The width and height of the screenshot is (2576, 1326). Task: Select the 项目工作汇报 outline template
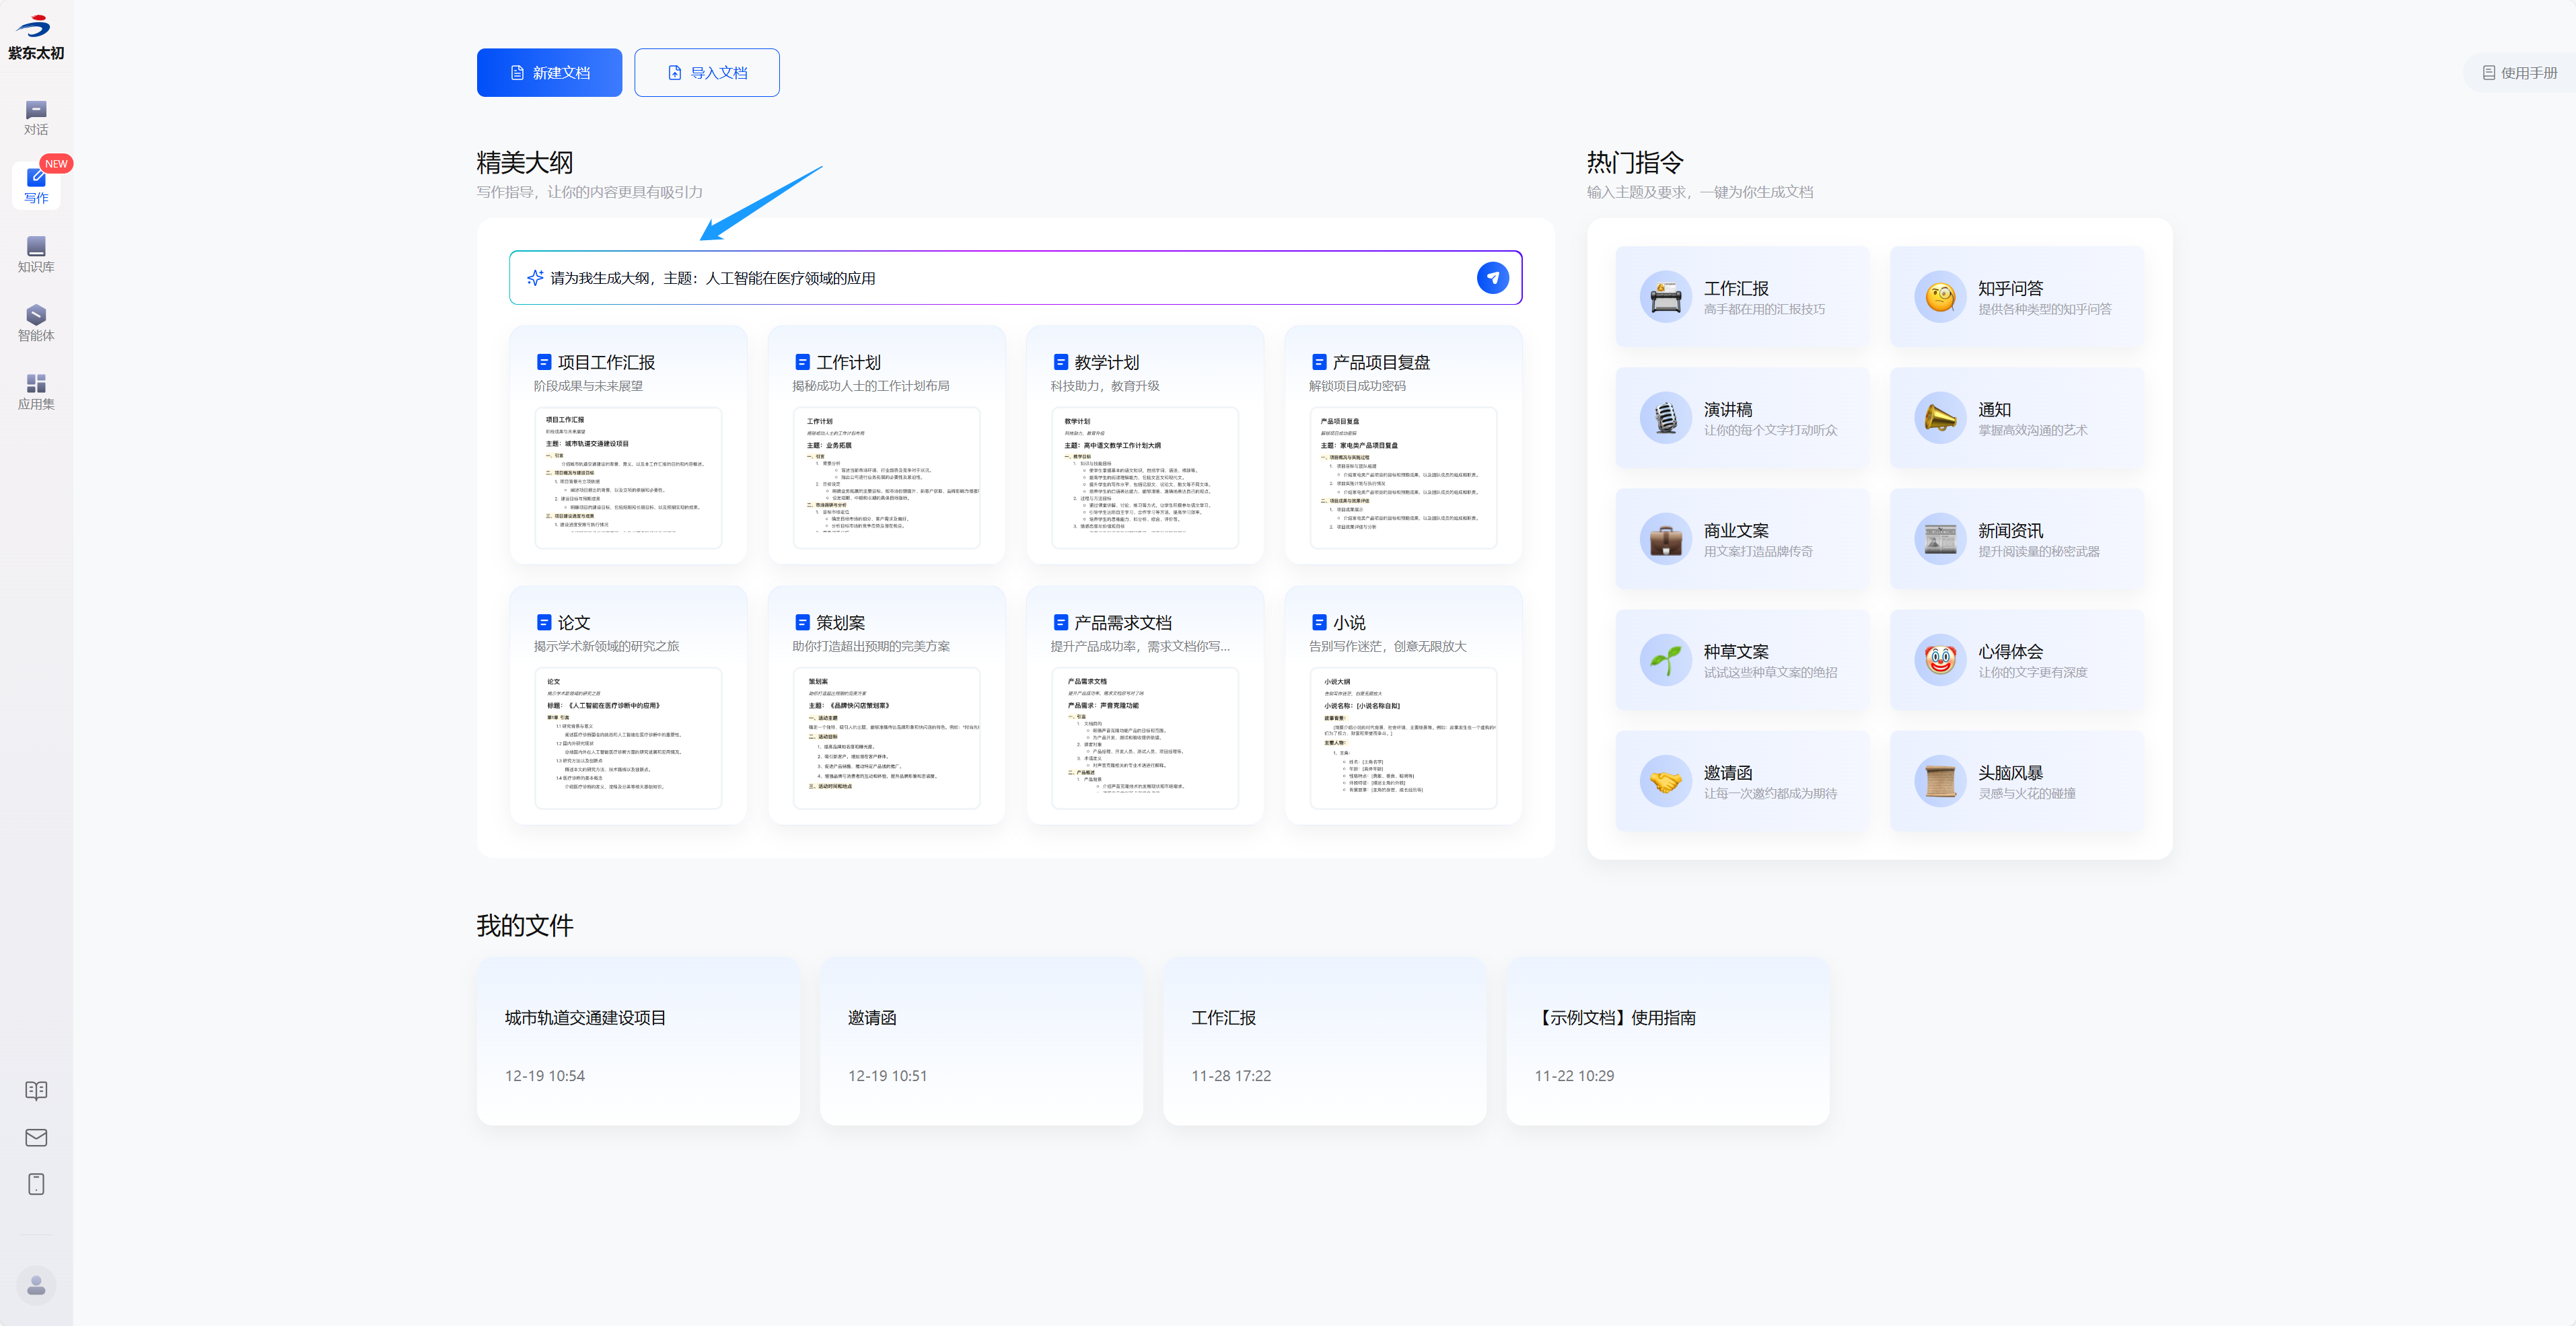click(x=628, y=444)
